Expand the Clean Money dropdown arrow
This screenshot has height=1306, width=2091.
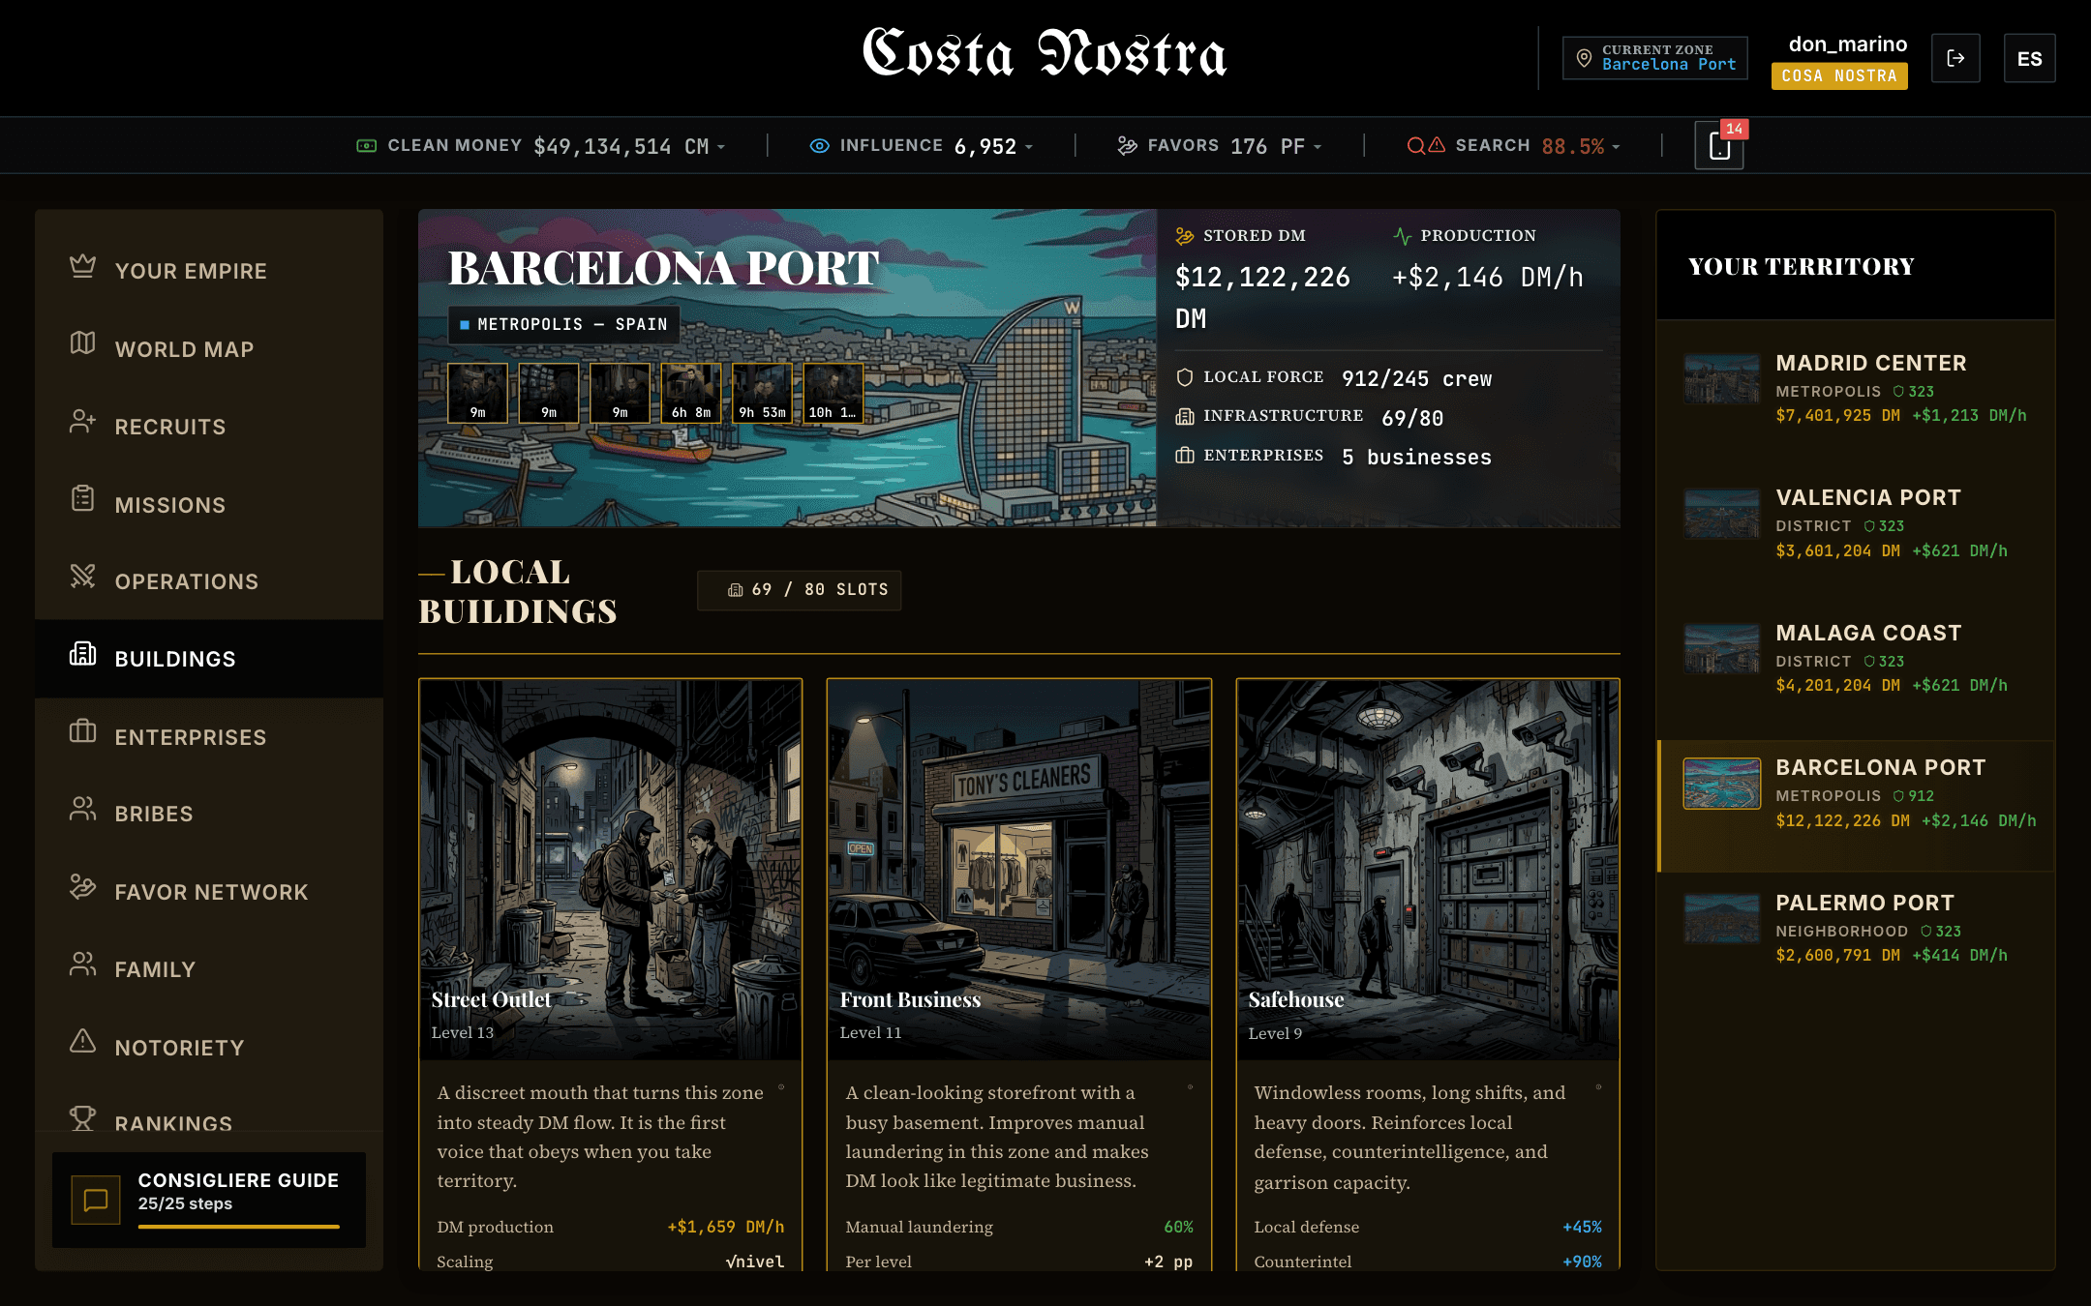(721, 147)
